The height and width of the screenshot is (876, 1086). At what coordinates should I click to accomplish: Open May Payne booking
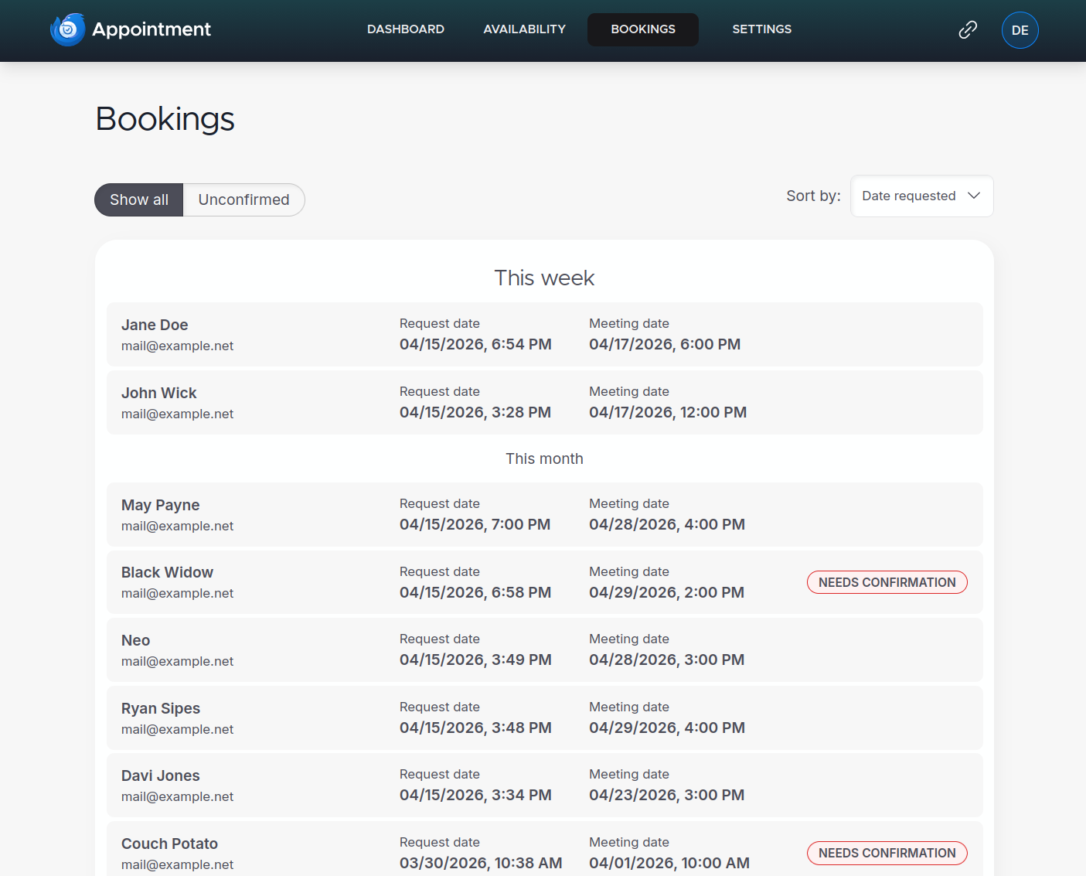[545, 514]
